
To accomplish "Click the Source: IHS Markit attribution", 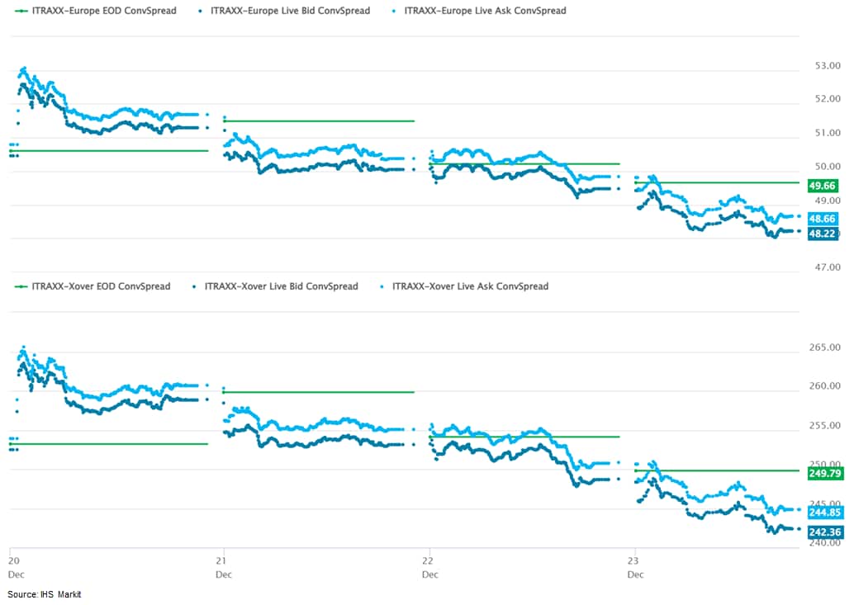I will coord(45,594).
